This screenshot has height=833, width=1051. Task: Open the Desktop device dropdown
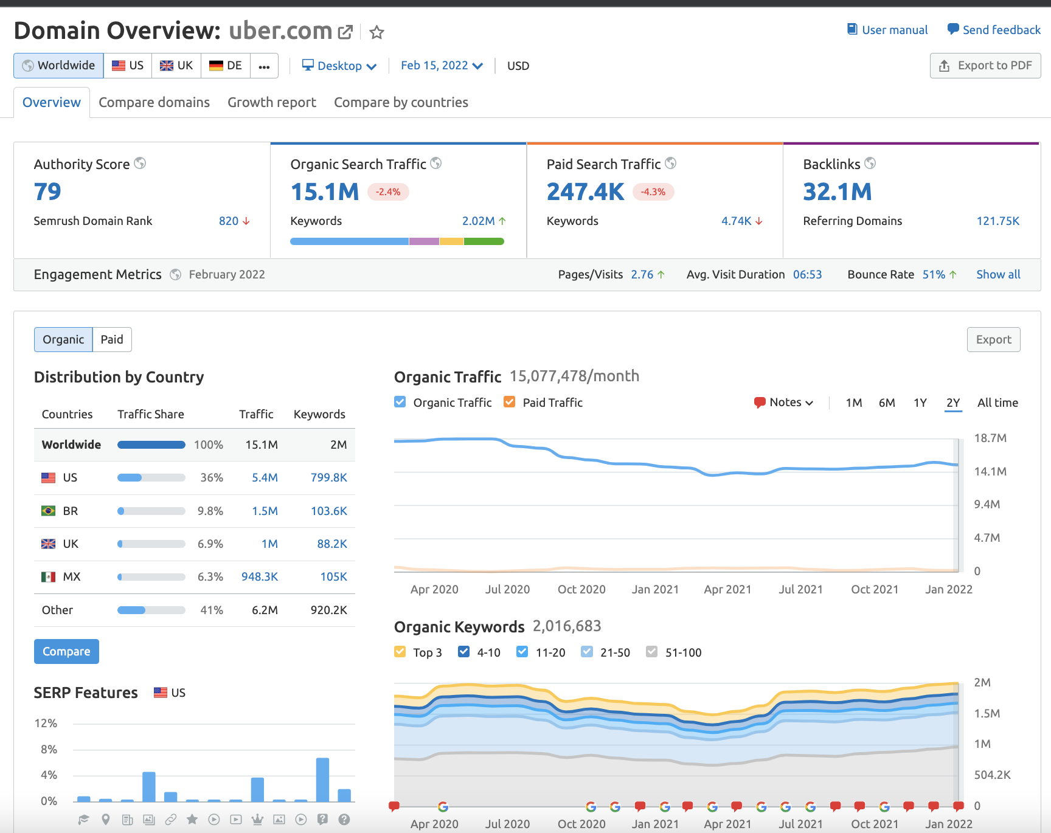(339, 66)
